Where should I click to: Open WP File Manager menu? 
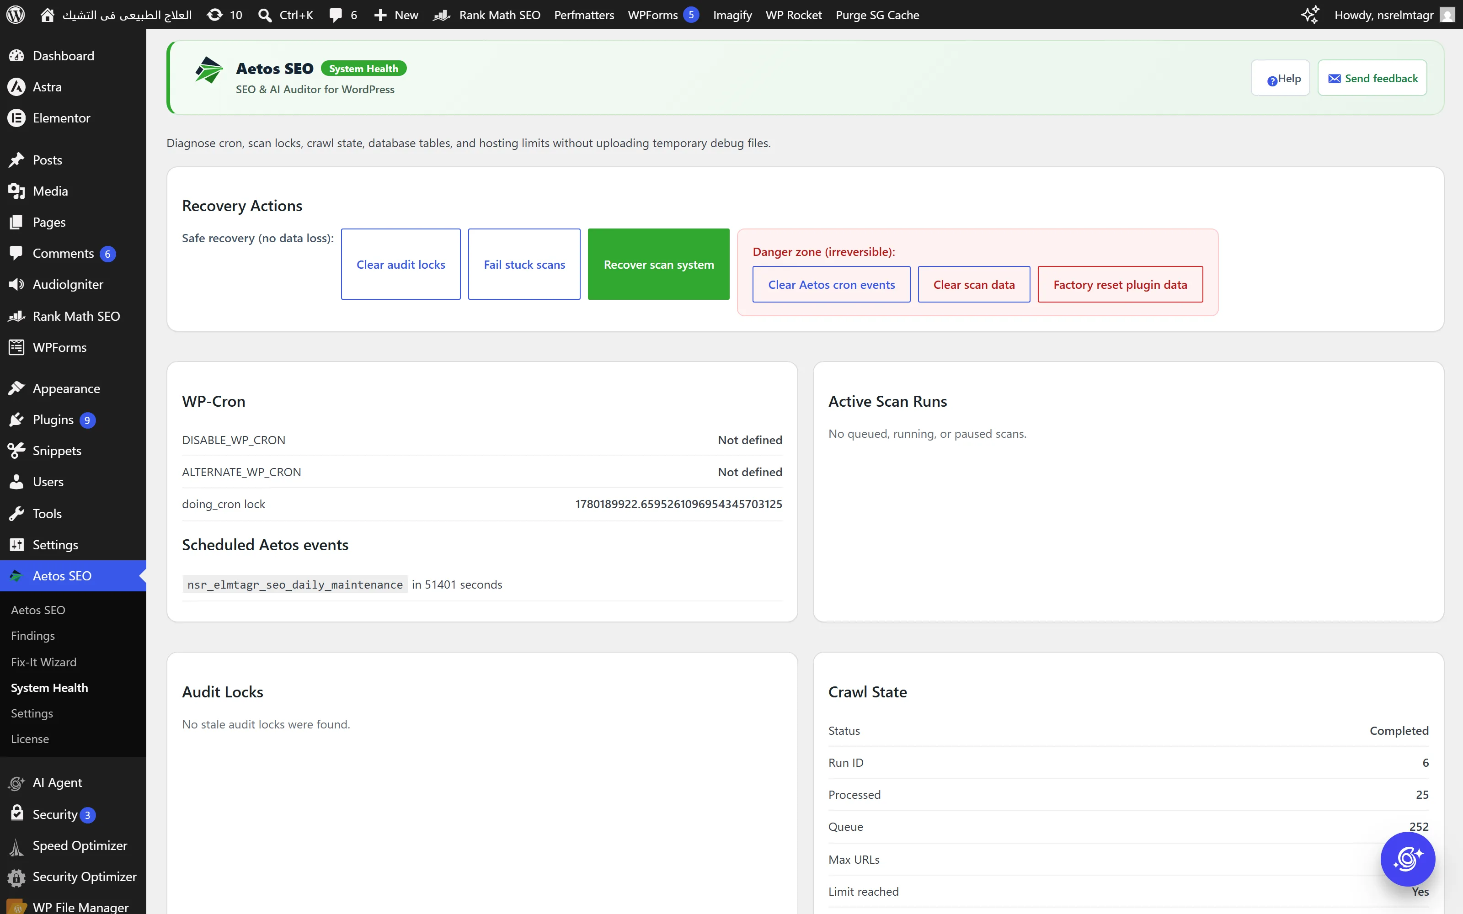pos(73,906)
